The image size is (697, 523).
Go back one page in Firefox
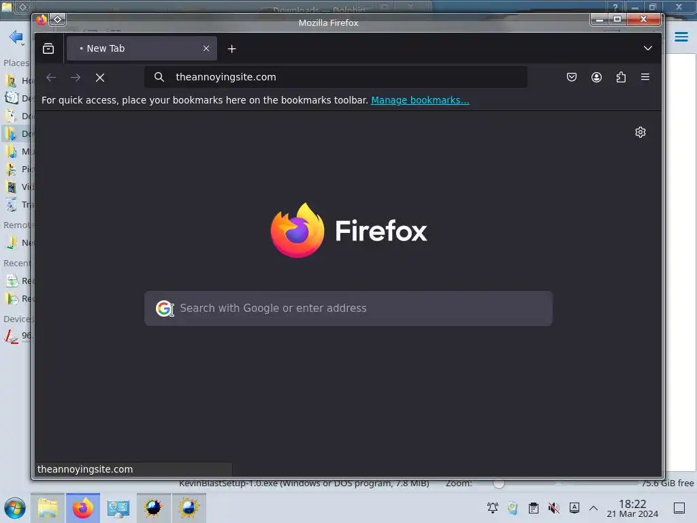tap(51, 78)
